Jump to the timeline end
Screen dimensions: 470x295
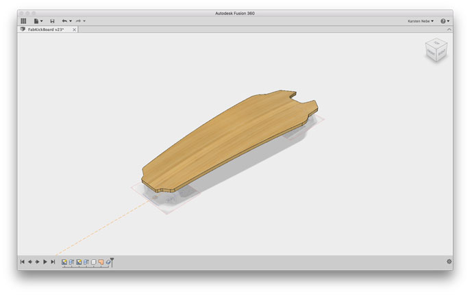(x=53, y=261)
